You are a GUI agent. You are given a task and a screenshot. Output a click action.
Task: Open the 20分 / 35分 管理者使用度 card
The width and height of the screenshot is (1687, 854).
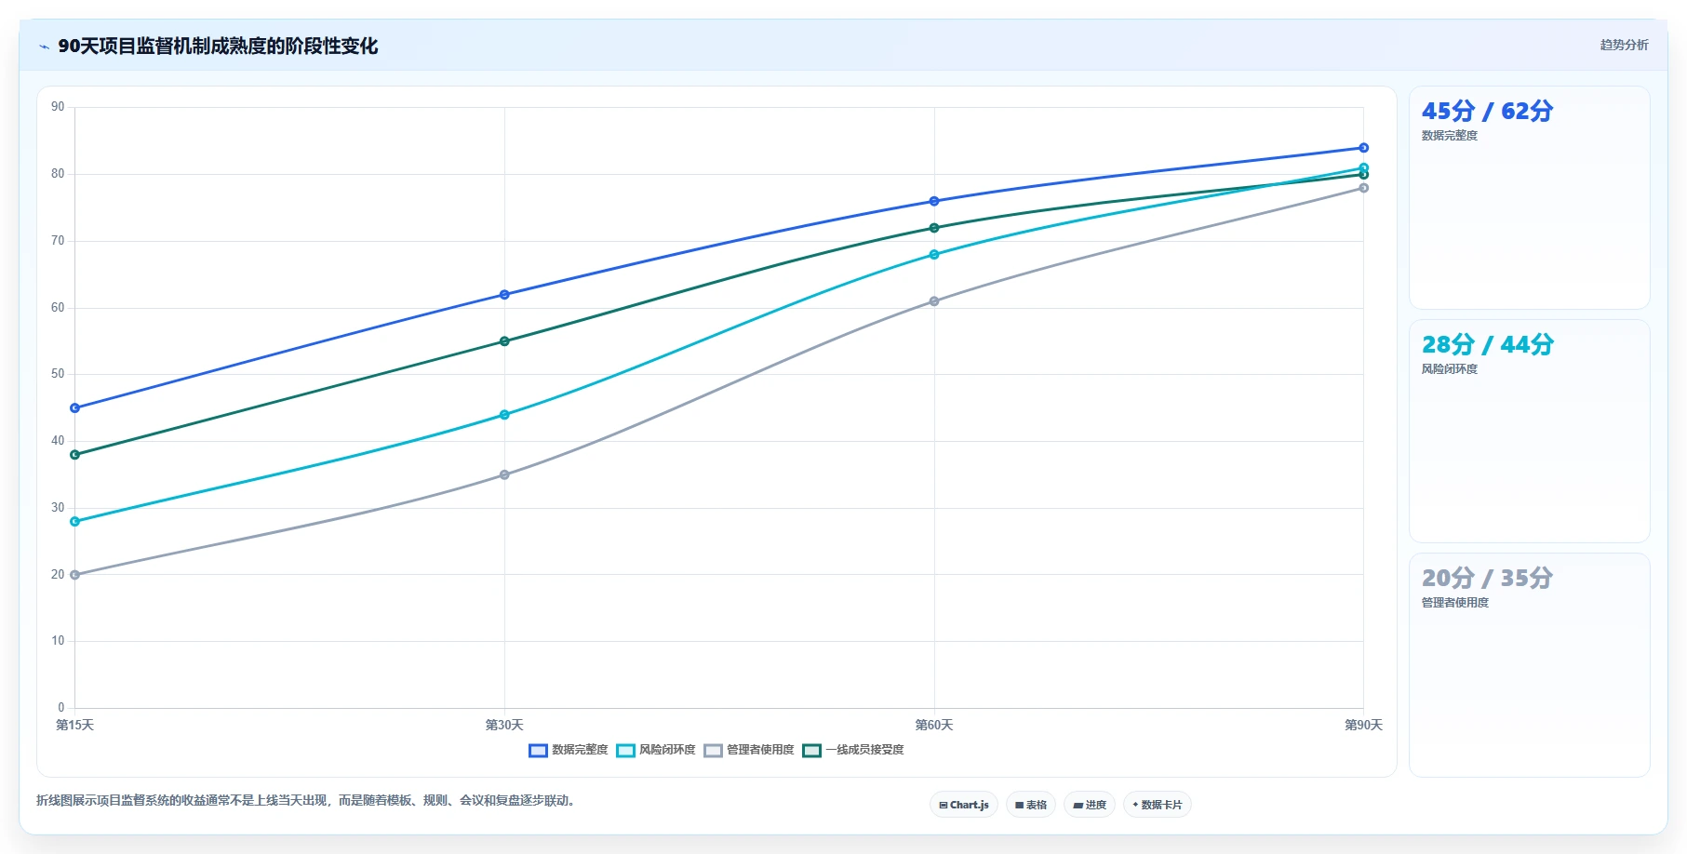coord(1529,664)
